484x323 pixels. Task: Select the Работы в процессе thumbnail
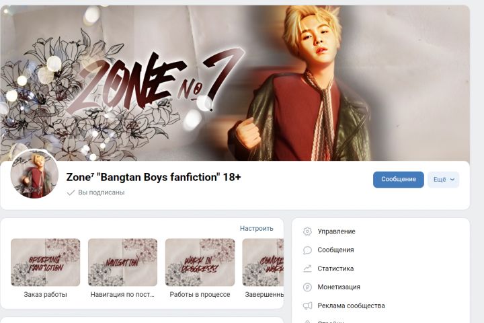click(200, 262)
